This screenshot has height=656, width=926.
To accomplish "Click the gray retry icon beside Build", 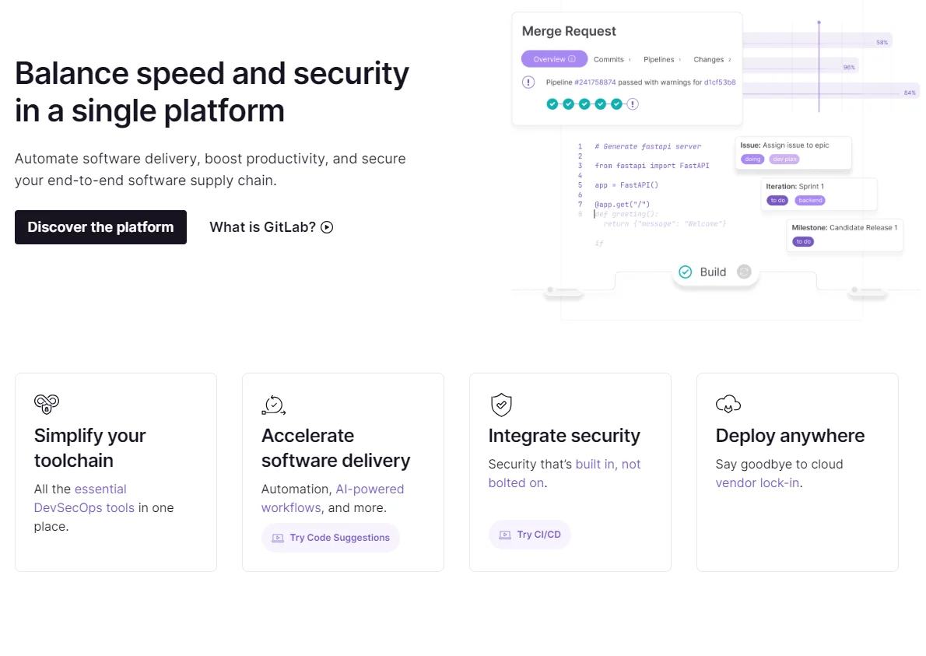I will point(744,272).
